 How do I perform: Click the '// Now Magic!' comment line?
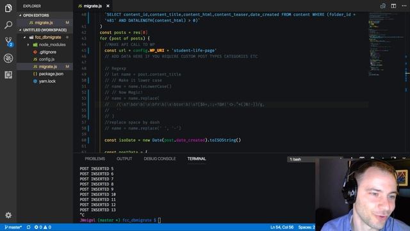coord(124,92)
